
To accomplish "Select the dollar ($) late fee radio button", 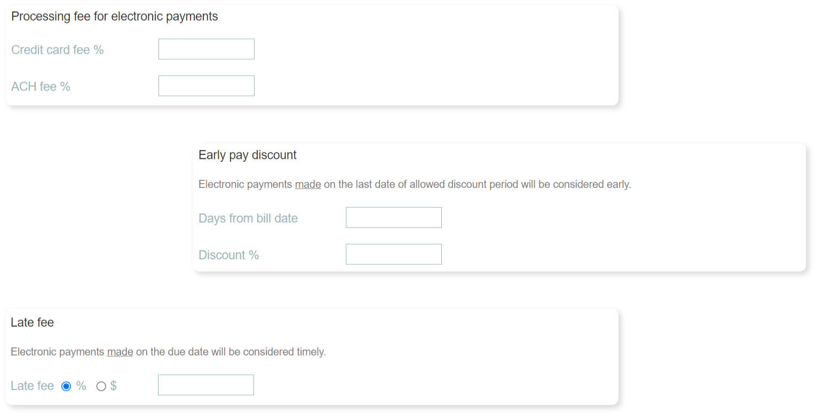I will [x=101, y=386].
